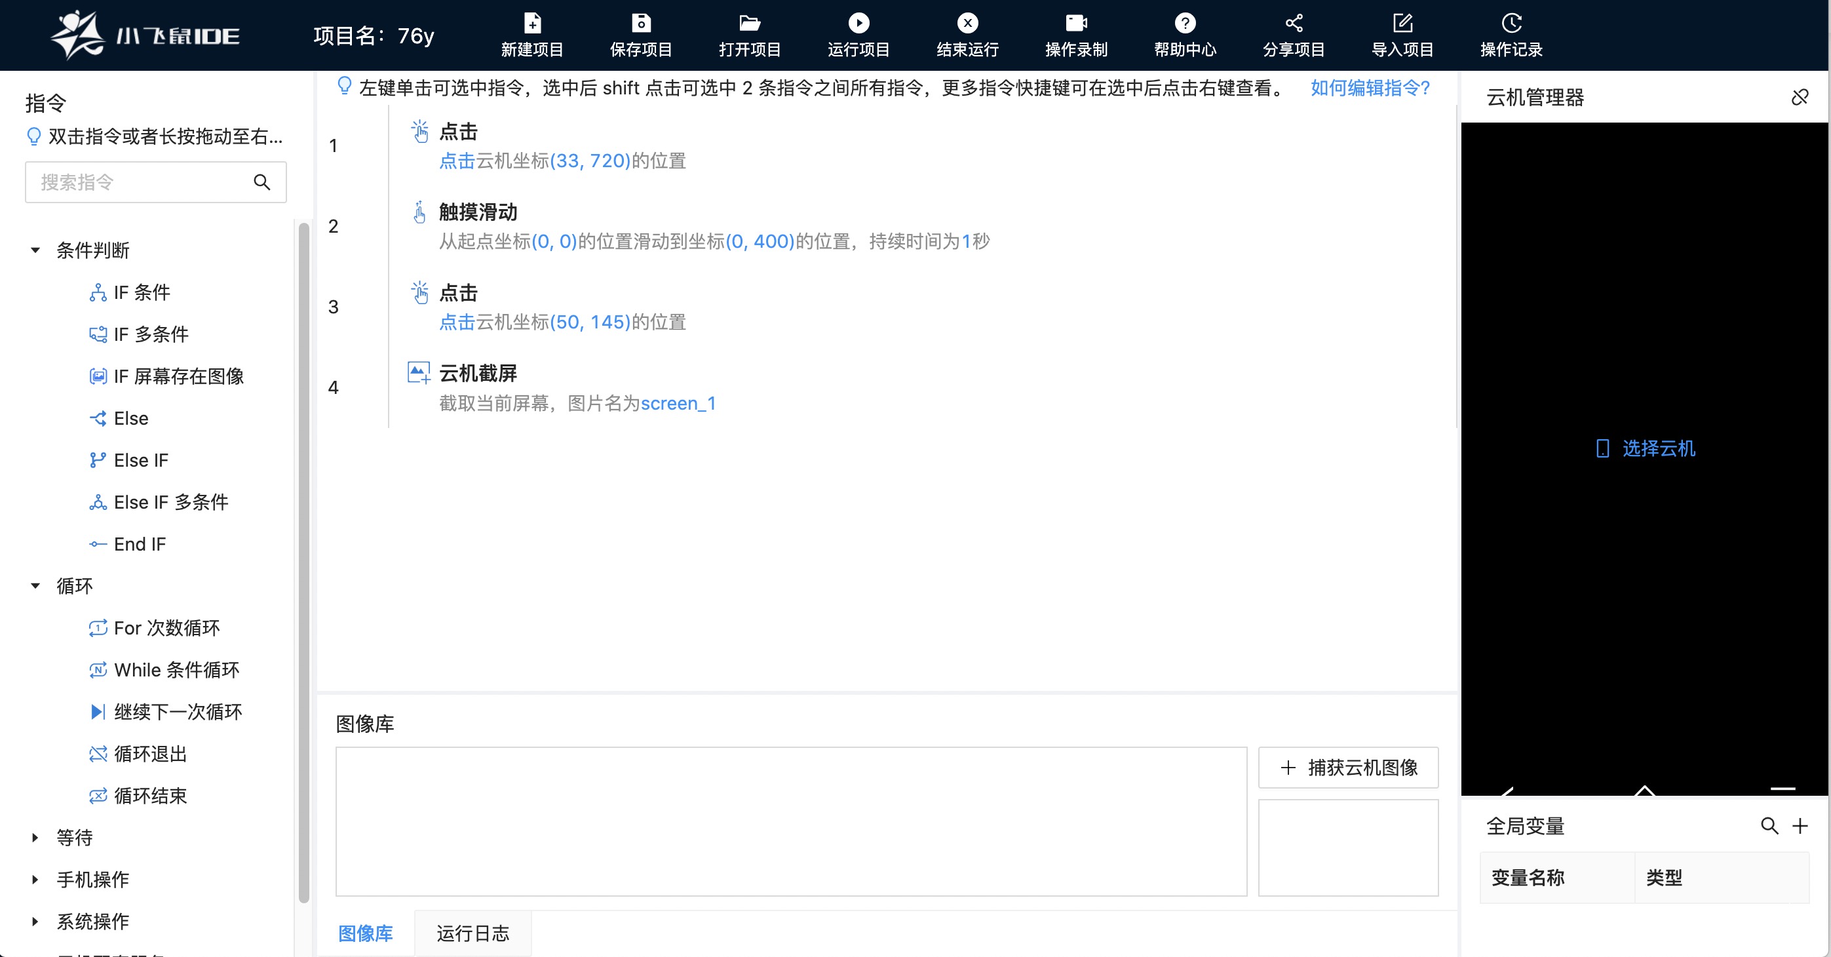The height and width of the screenshot is (957, 1831).
Task: Expand the 等待 category
Action: pyautogui.click(x=35, y=838)
